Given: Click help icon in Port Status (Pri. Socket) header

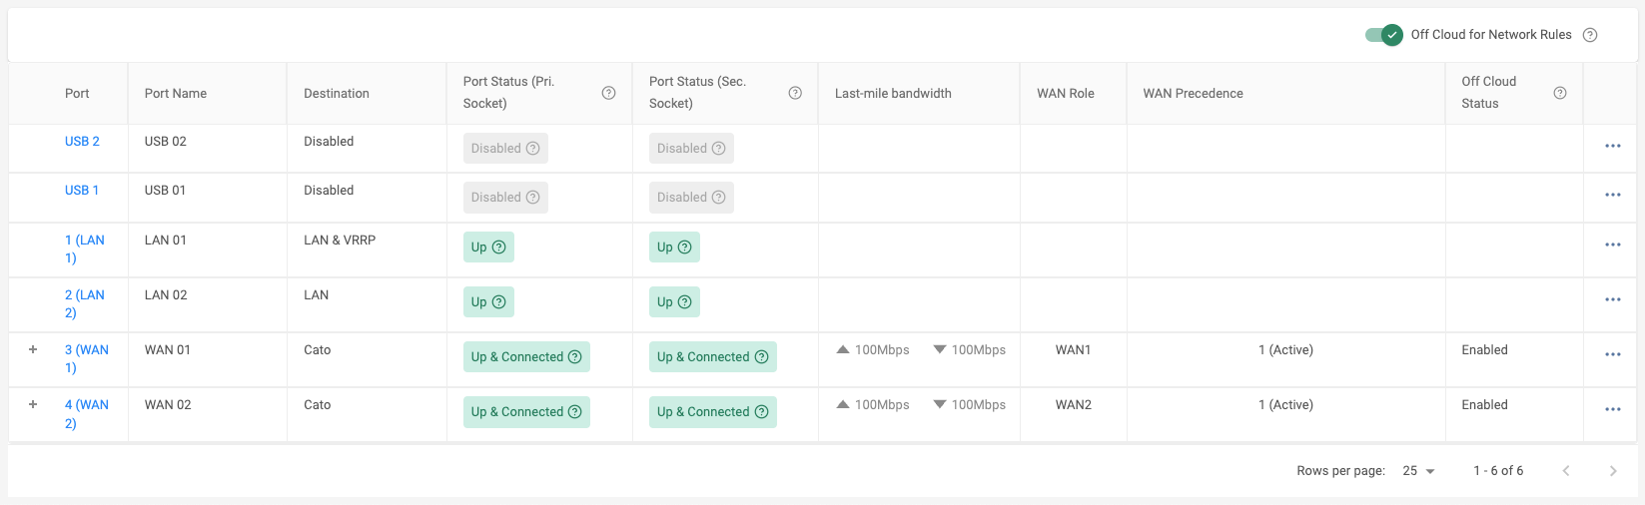Looking at the screenshot, I should point(608,93).
